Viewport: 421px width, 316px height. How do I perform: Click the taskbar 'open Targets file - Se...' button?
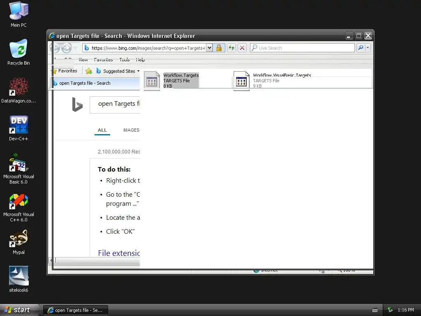pos(76,310)
